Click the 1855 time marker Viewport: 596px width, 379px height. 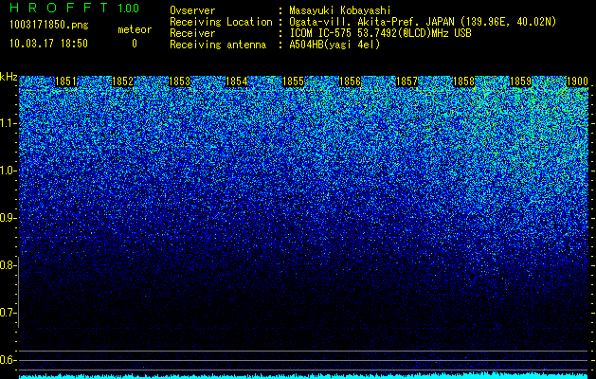coord(293,81)
